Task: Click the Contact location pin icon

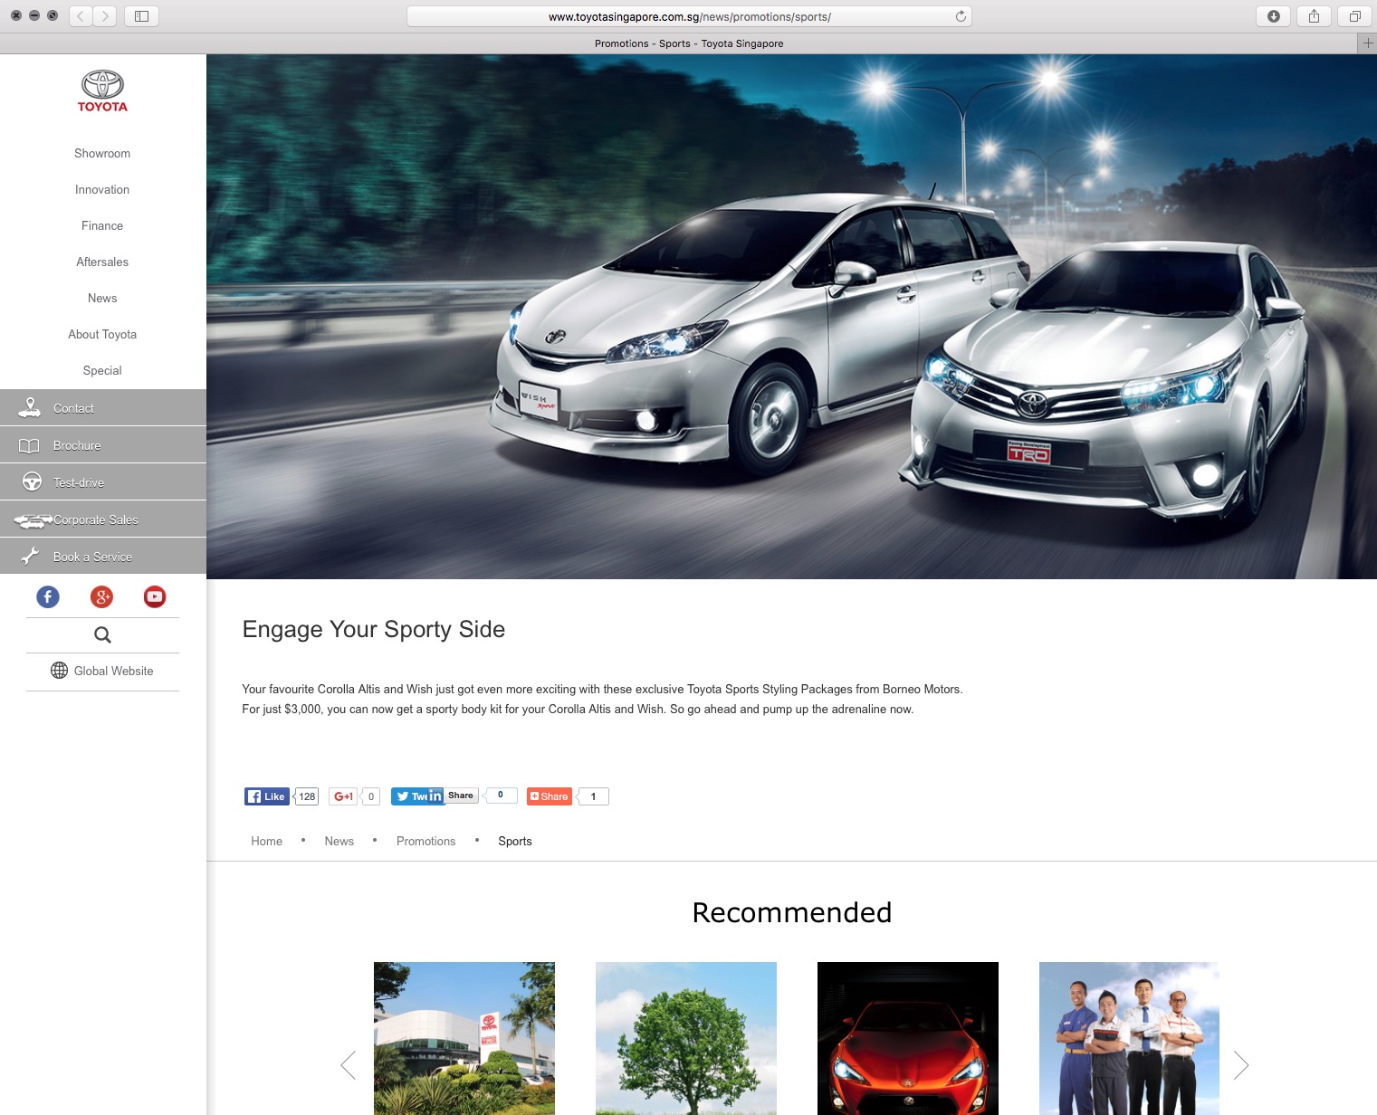Action: (x=30, y=407)
